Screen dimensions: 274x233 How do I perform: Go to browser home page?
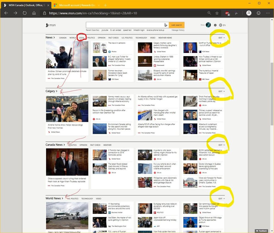point(34,13)
